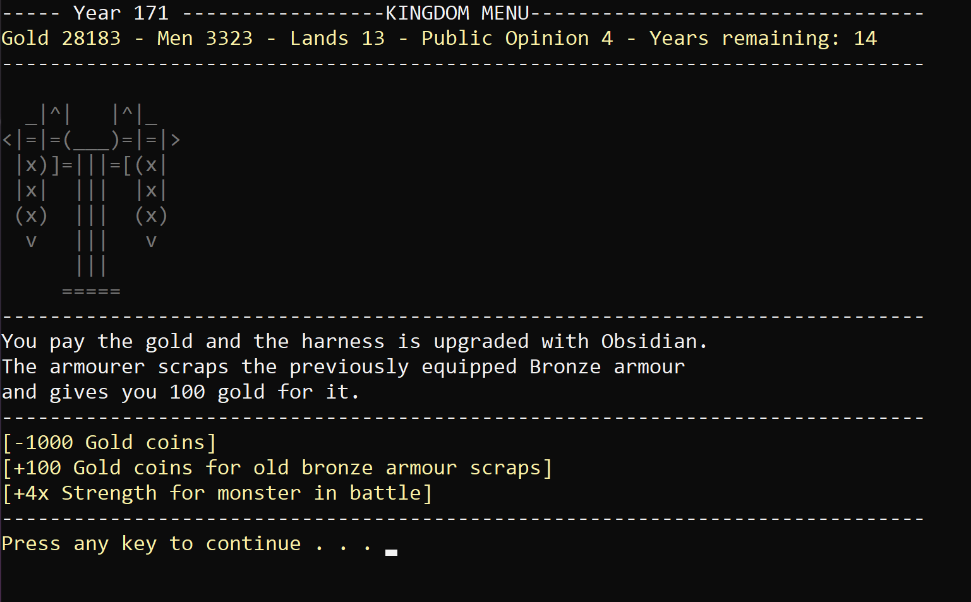Click the [-1000 Gold coins] line

[x=109, y=443]
